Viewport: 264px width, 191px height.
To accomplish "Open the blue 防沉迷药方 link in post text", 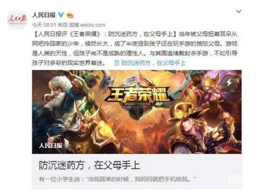I will [153, 63].
